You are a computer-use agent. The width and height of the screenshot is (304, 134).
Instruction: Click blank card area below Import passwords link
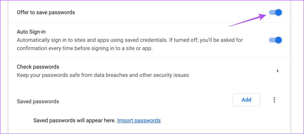click(148, 130)
